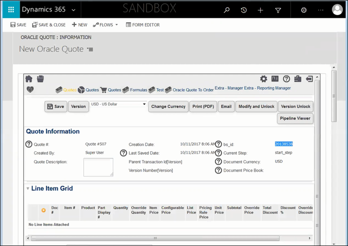
Task: Click the grid scrollbar left arrow
Action: point(28,238)
